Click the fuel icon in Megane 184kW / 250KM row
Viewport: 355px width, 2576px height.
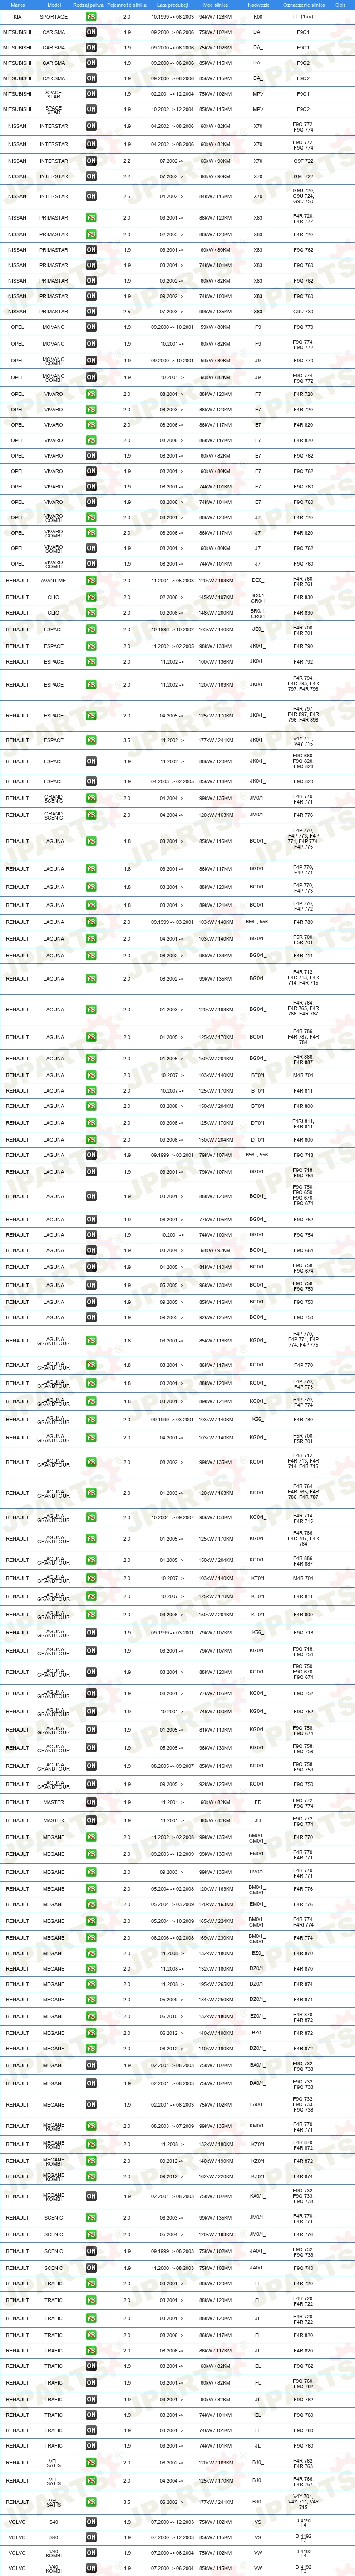tap(91, 2000)
